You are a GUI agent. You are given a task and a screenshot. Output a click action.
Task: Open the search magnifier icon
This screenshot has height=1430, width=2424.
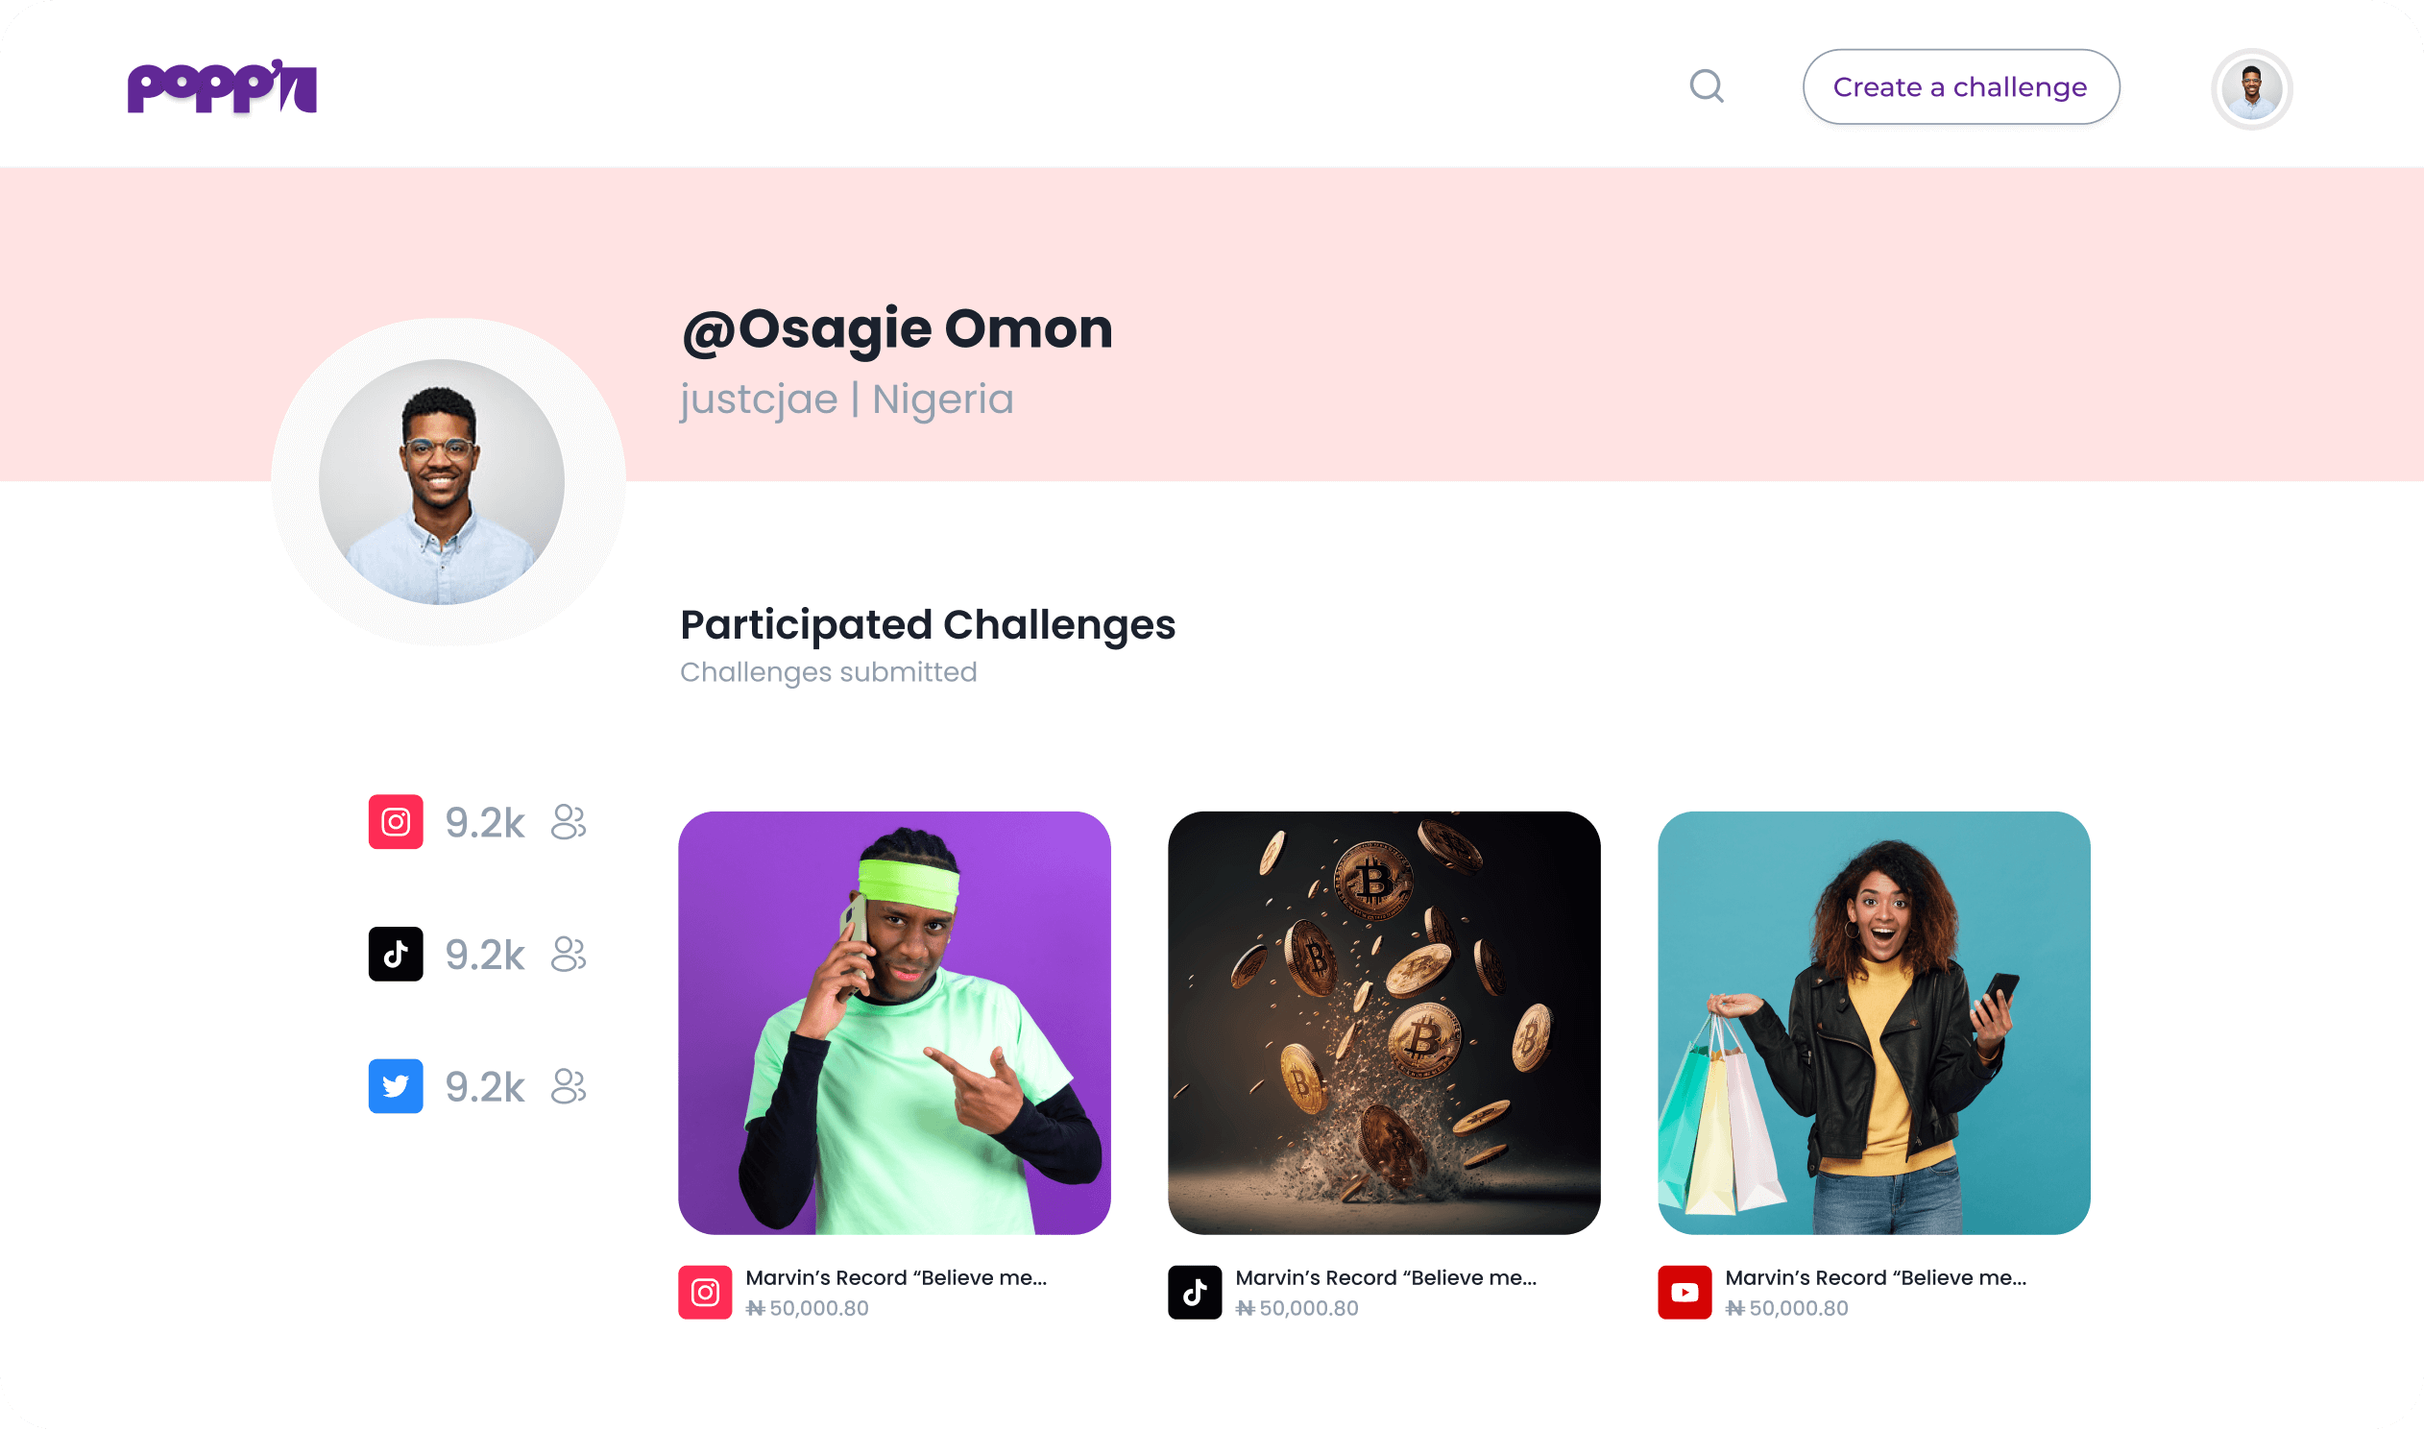click(1707, 86)
